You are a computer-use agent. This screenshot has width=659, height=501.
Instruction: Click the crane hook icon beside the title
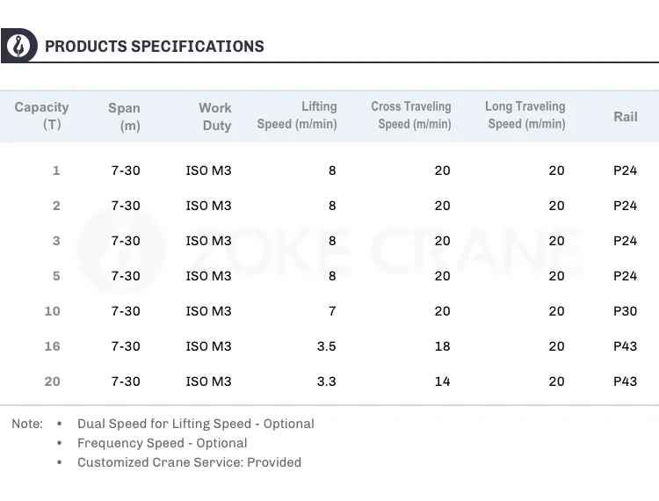(18, 46)
